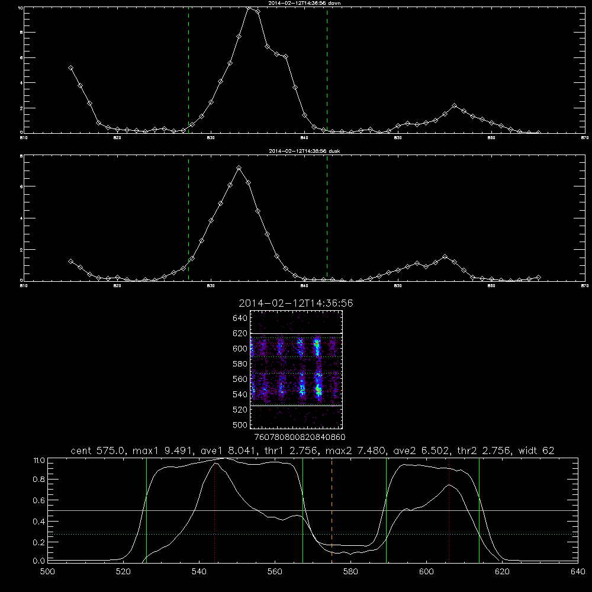
Task: Click the green vertical line just left of orange dashed line
Action: pyautogui.click(x=303, y=510)
